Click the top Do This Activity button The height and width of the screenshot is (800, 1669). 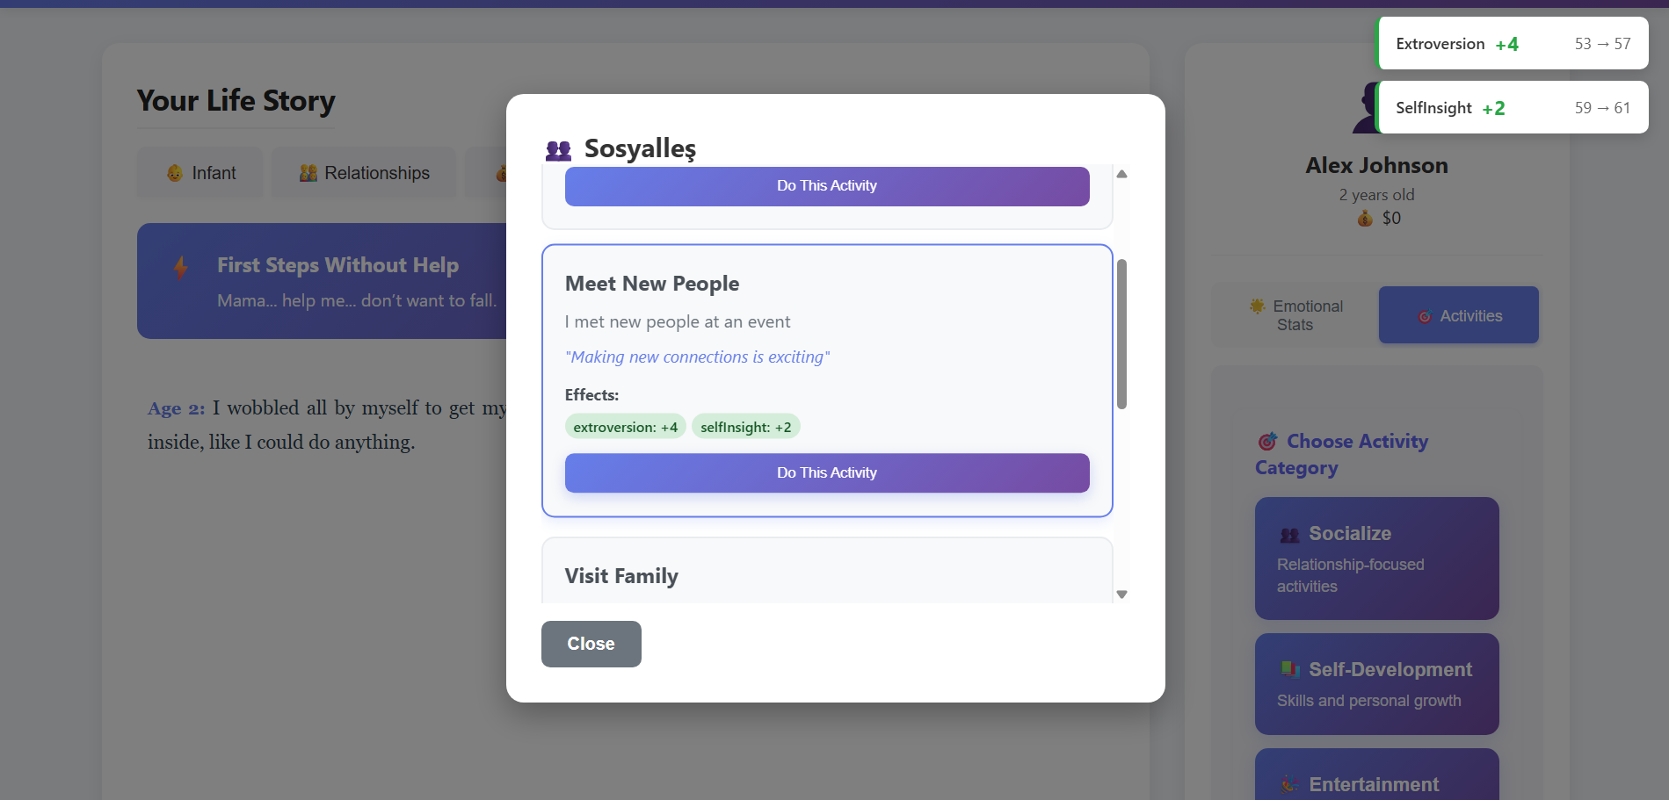[x=826, y=186]
